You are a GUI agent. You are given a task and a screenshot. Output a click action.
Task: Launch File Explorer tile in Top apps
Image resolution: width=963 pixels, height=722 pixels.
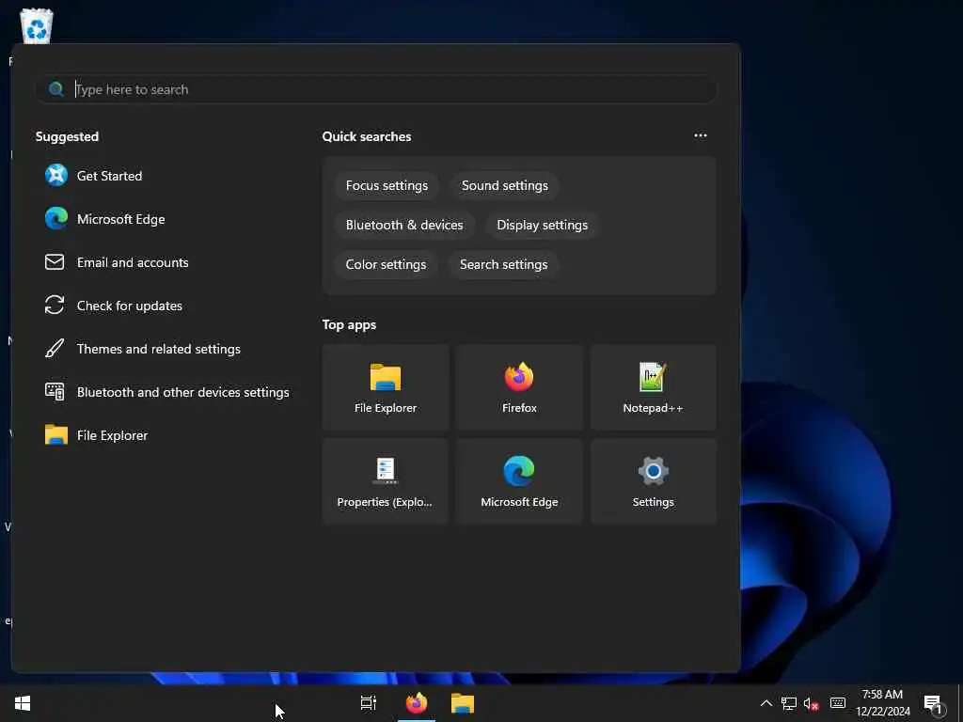coord(385,387)
